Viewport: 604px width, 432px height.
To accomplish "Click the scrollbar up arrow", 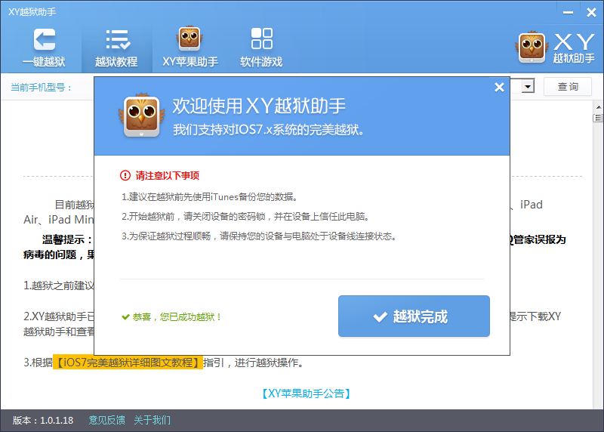I will click(x=598, y=106).
